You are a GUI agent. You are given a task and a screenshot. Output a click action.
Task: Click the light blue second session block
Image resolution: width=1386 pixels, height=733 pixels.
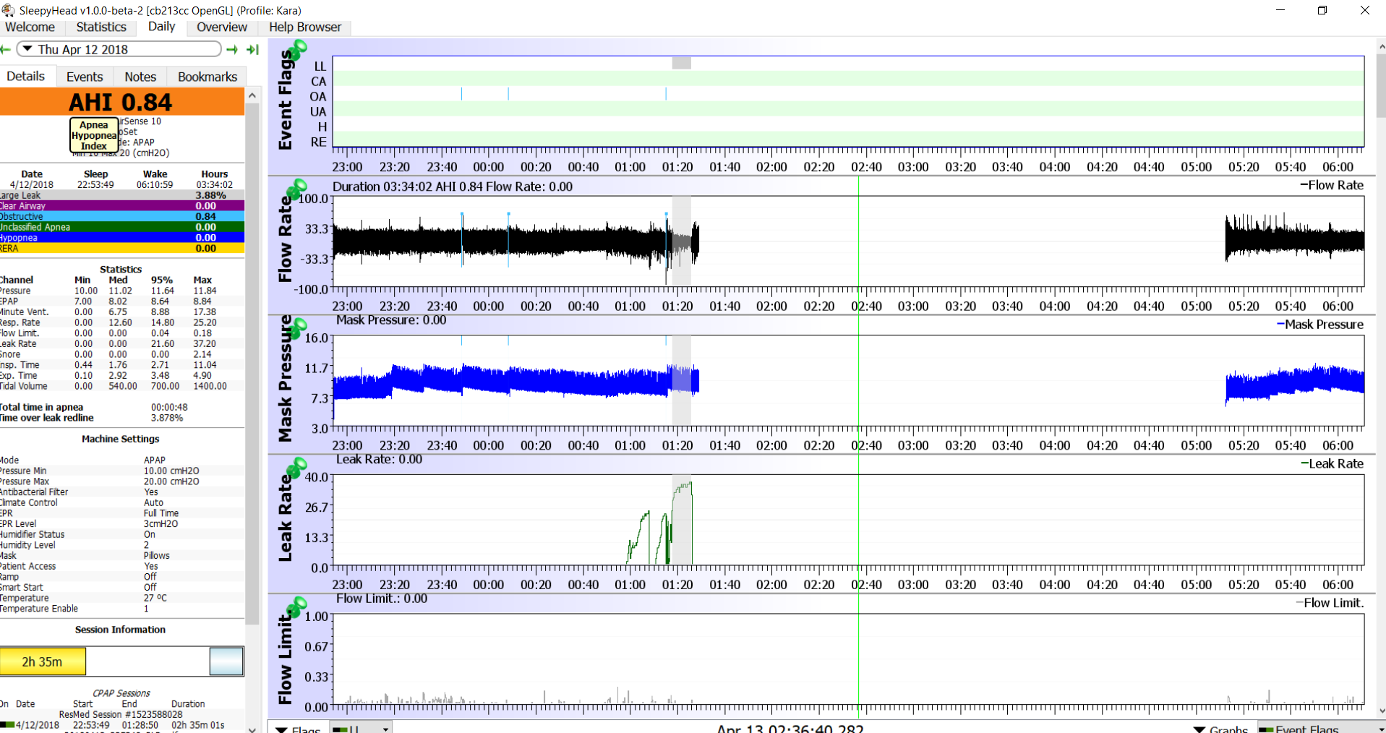pyautogui.click(x=226, y=661)
